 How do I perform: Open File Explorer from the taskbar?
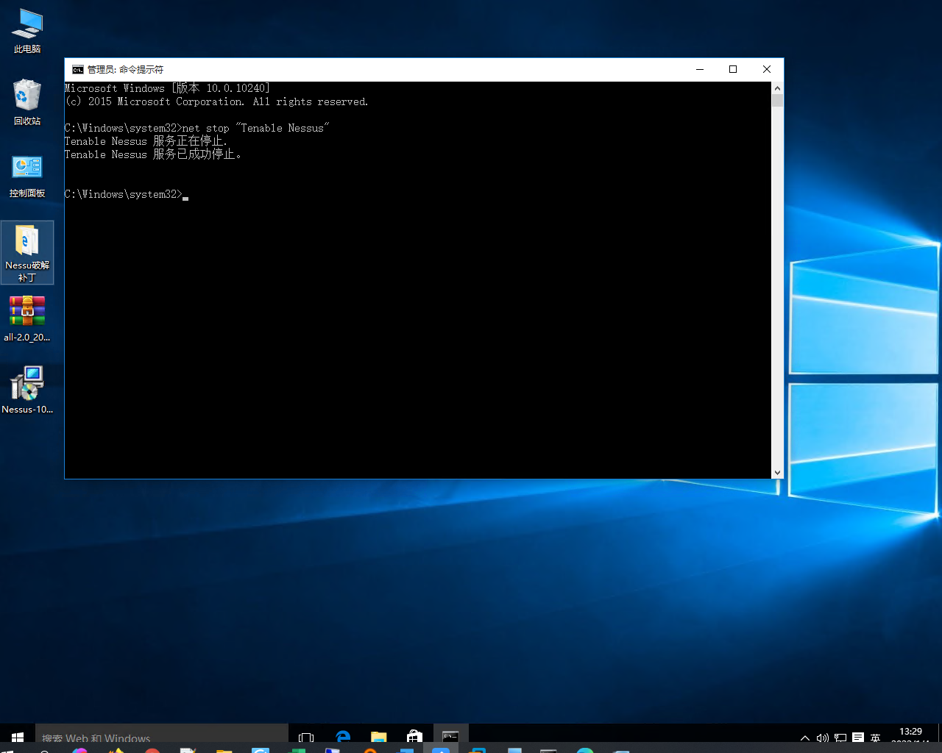pyautogui.click(x=378, y=737)
